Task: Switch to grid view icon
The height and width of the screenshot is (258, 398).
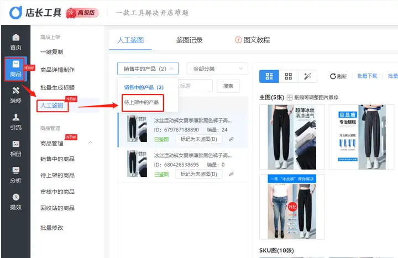Action: point(289,76)
